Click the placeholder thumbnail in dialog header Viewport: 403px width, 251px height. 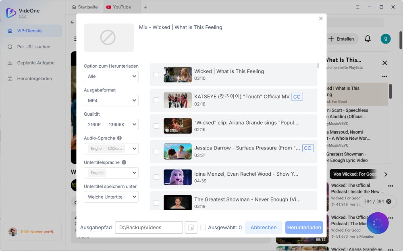coord(109,37)
